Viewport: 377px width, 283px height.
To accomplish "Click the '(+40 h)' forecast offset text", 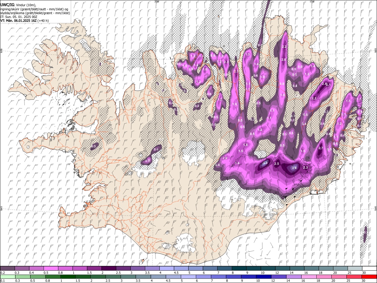I will pos(43,21).
